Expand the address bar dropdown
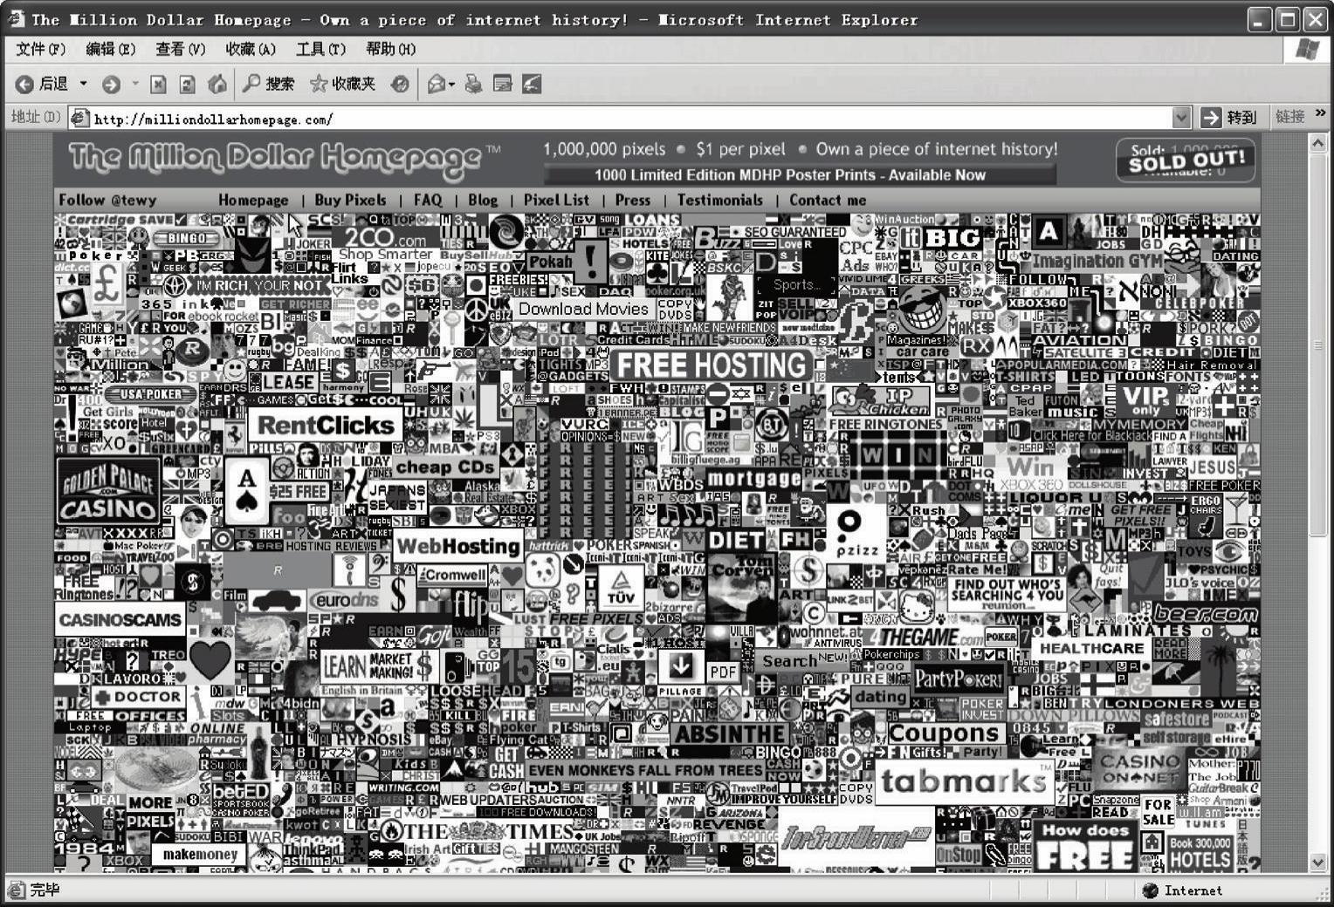Image resolution: width=1334 pixels, height=907 pixels. (x=1180, y=118)
